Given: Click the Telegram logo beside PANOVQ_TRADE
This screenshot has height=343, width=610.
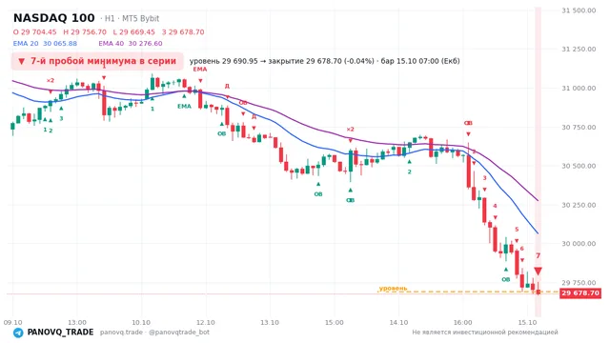Looking at the screenshot, I should click(18, 333).
